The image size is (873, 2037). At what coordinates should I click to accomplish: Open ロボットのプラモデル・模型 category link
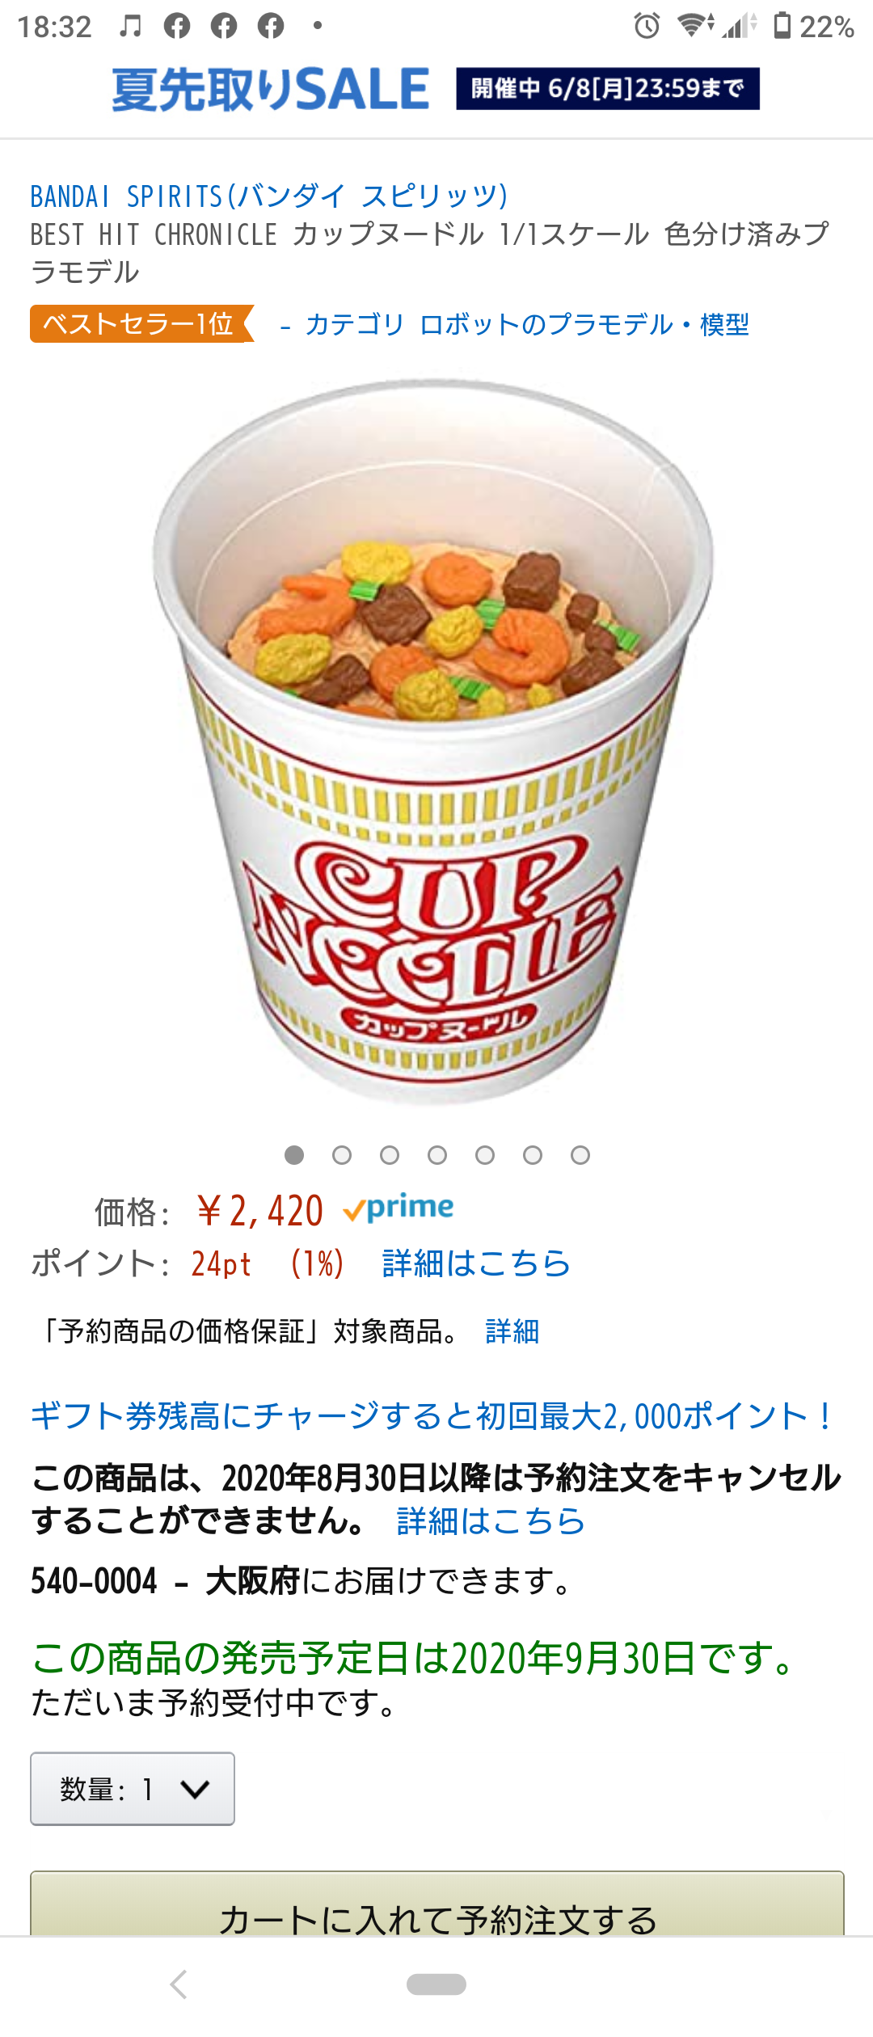(584, 324)
